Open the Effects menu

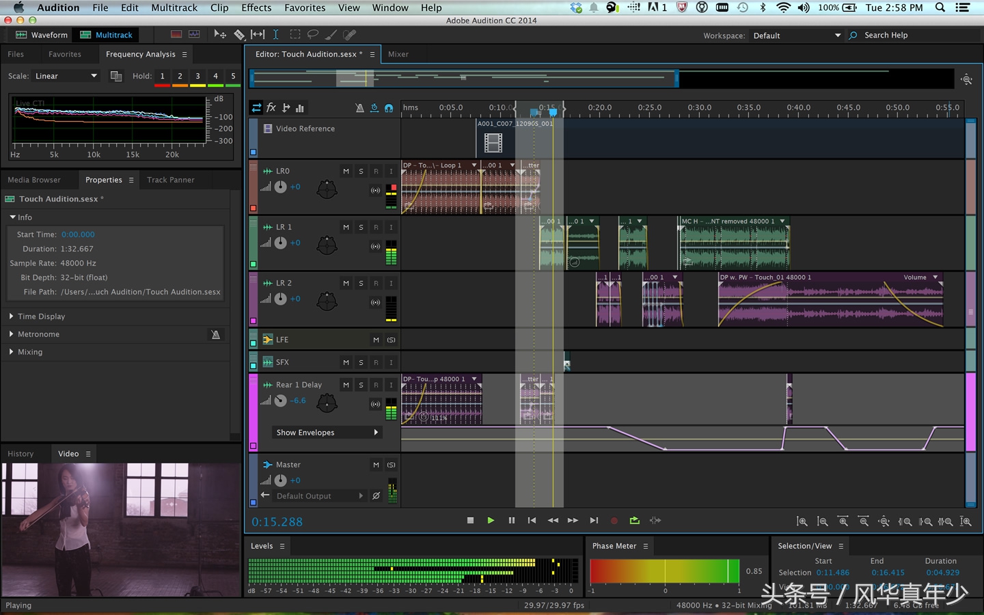[256, 8]
